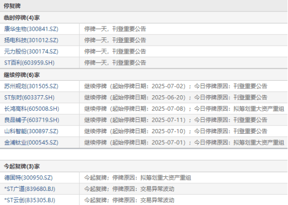Open the 康华生物(300841.SZ) stock link

[31, 29]
